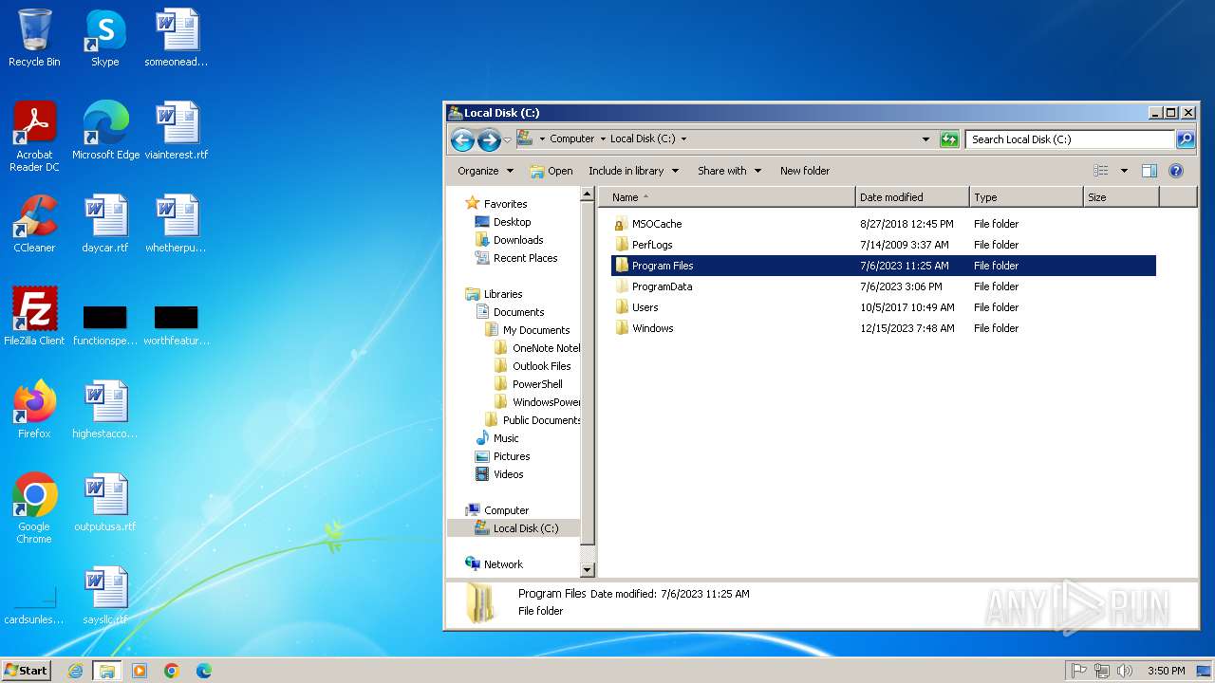Click the Back navigation arrow
The width and height of the screenshot is (1215, 683).
point(462,139)
